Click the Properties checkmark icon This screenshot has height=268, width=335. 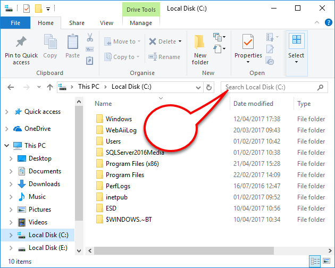248,41
